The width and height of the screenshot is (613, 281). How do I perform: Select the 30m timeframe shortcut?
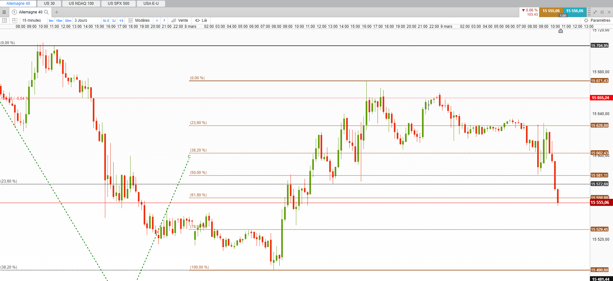(x=68, y=21)
